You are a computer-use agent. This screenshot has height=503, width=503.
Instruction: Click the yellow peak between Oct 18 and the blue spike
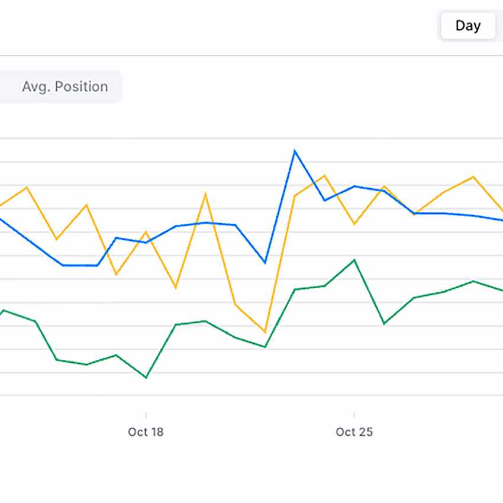205,194
